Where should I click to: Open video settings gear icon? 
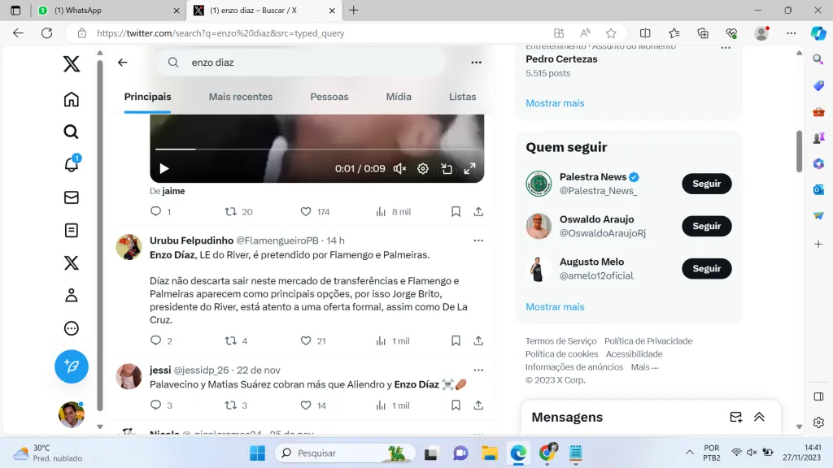point(423,169)
